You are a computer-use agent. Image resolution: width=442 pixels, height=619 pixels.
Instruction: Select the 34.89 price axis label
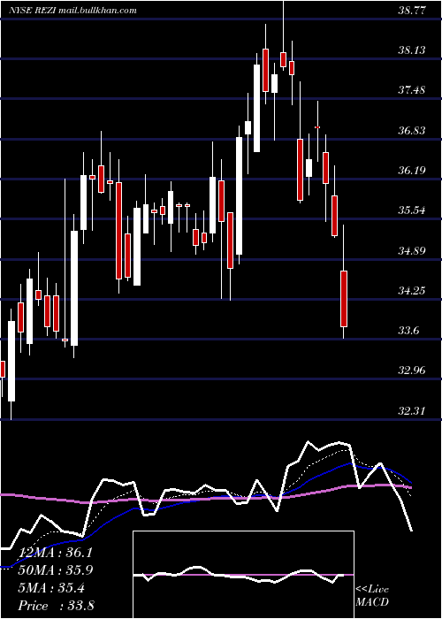412,250
